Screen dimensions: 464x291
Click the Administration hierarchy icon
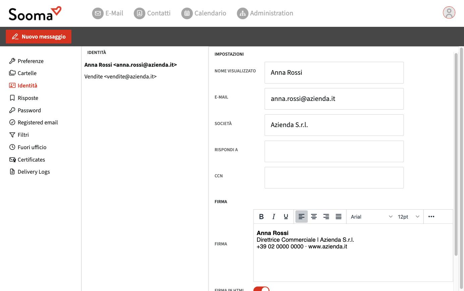242,13
